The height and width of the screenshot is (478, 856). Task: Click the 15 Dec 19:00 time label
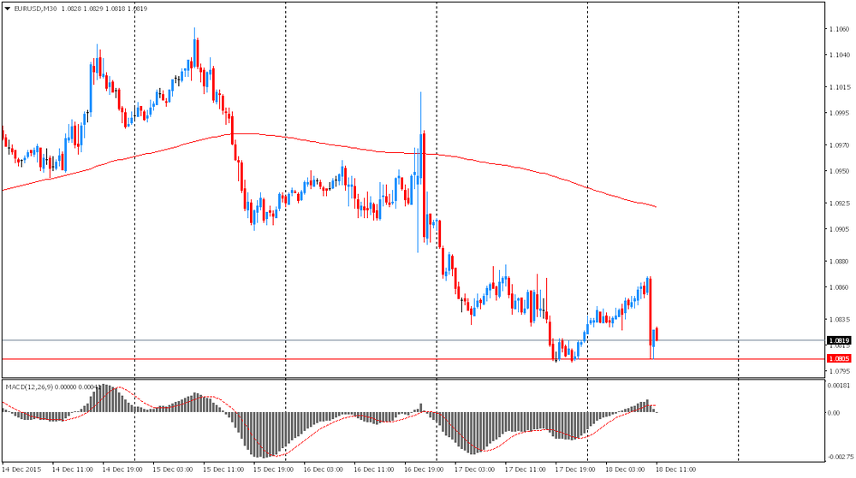coord(274,469)
